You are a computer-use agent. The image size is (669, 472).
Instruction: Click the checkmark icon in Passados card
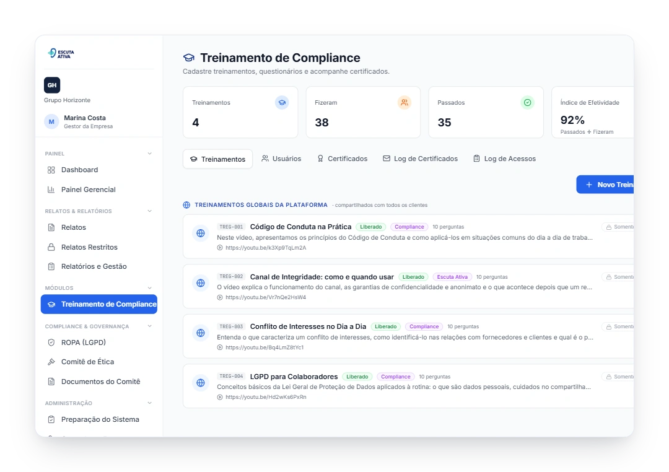tap(527, 102)
